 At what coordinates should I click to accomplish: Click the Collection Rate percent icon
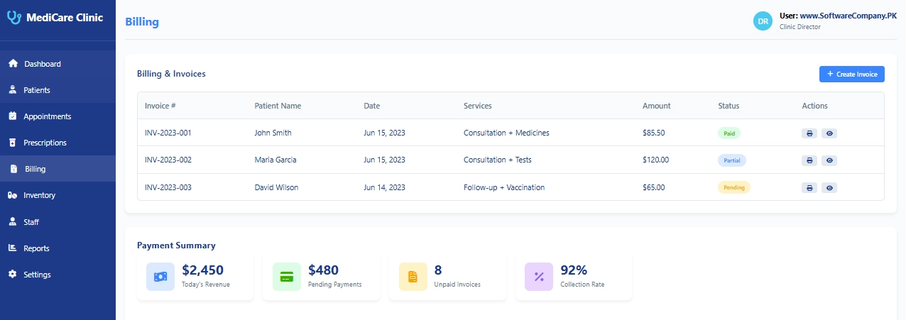(x=539, y=277)
